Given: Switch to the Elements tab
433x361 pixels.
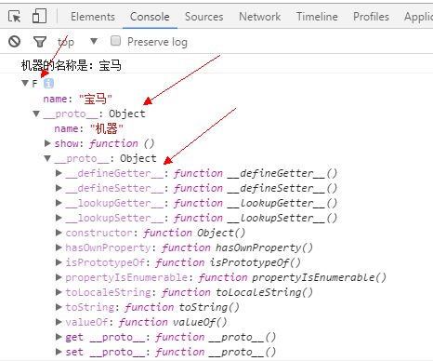Looking at the screenshot, I should 93,17.
